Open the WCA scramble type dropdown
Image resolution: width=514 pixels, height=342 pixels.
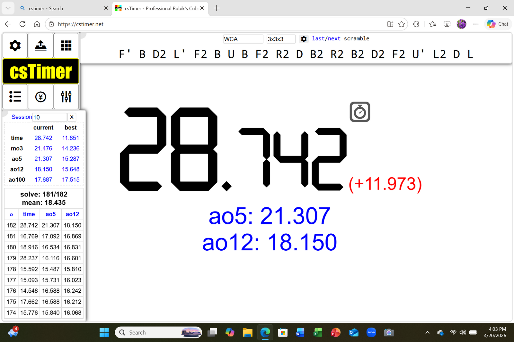click(x=243, y=39)
